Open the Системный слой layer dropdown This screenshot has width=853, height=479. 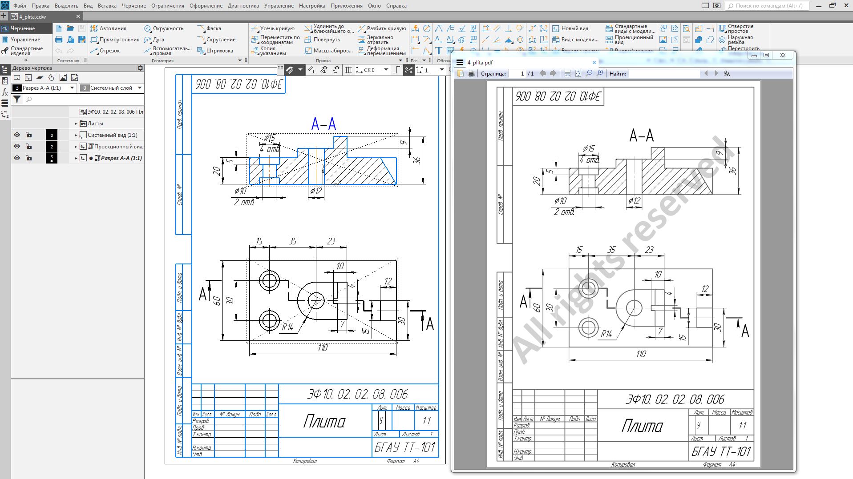click(139, 88)
